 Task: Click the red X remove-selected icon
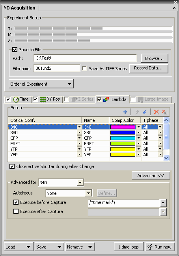pyautogui.click(x=156, y=112)
